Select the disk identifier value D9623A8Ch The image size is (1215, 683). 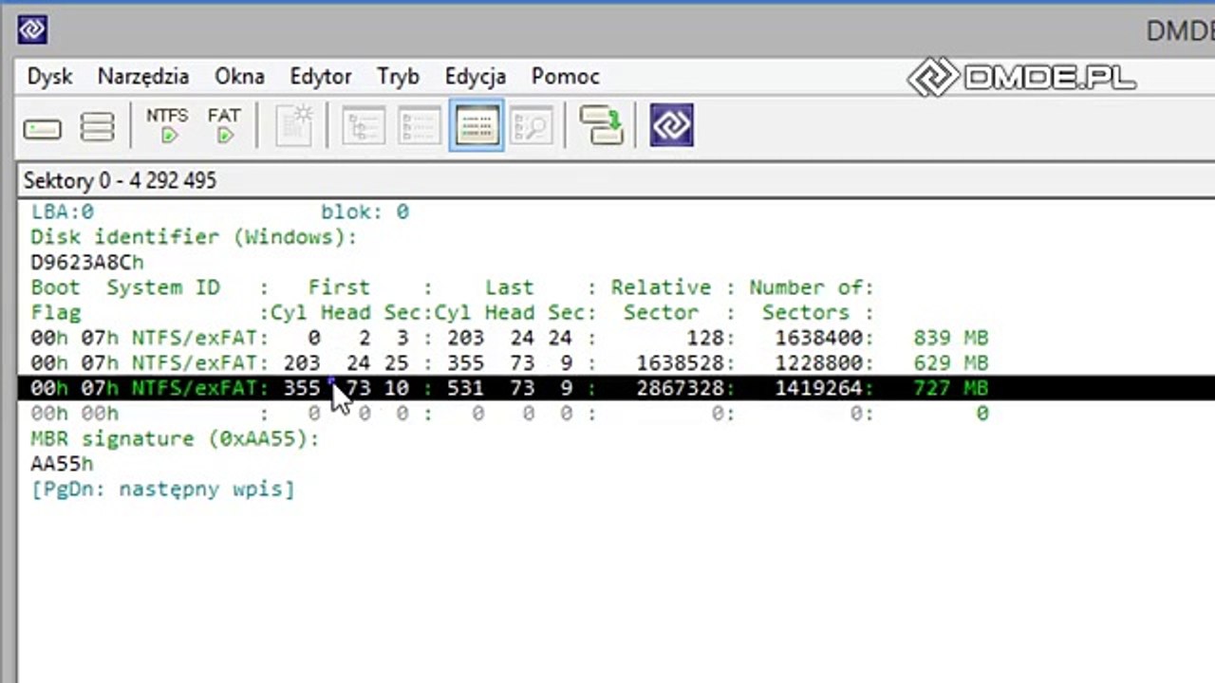click(87, 262)
